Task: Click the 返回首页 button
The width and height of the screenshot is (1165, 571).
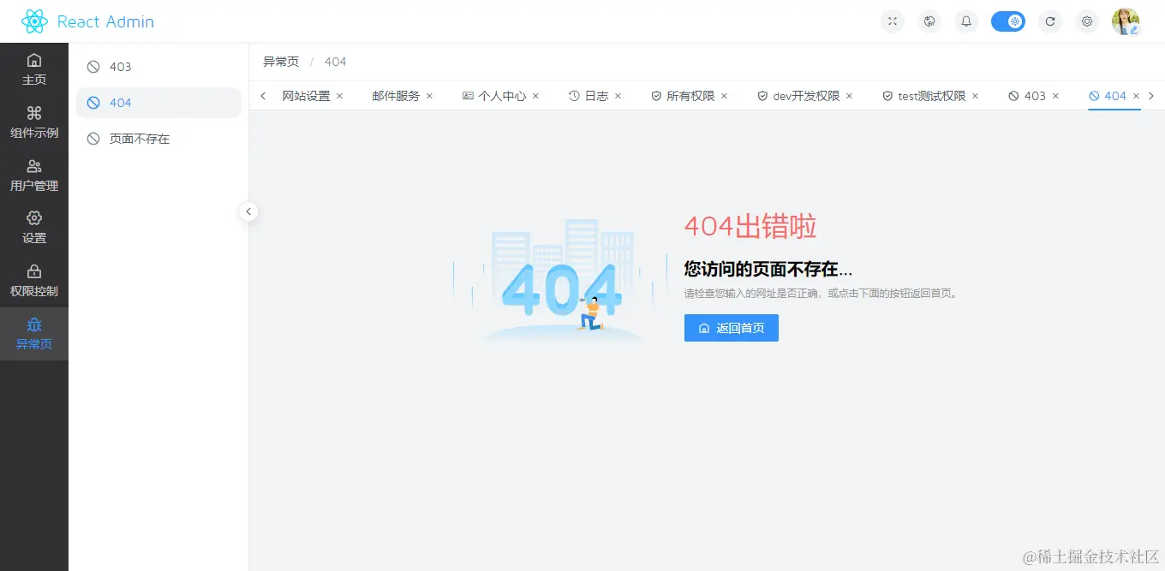Action: (x=732, y=328)
